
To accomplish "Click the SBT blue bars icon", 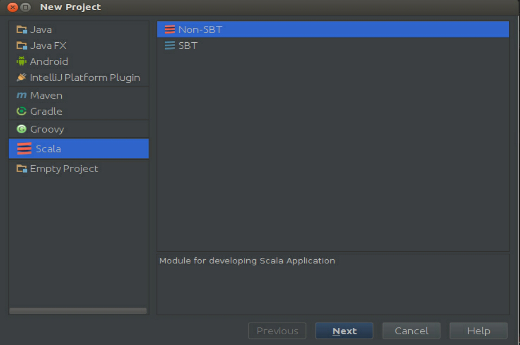I will 170,45.
